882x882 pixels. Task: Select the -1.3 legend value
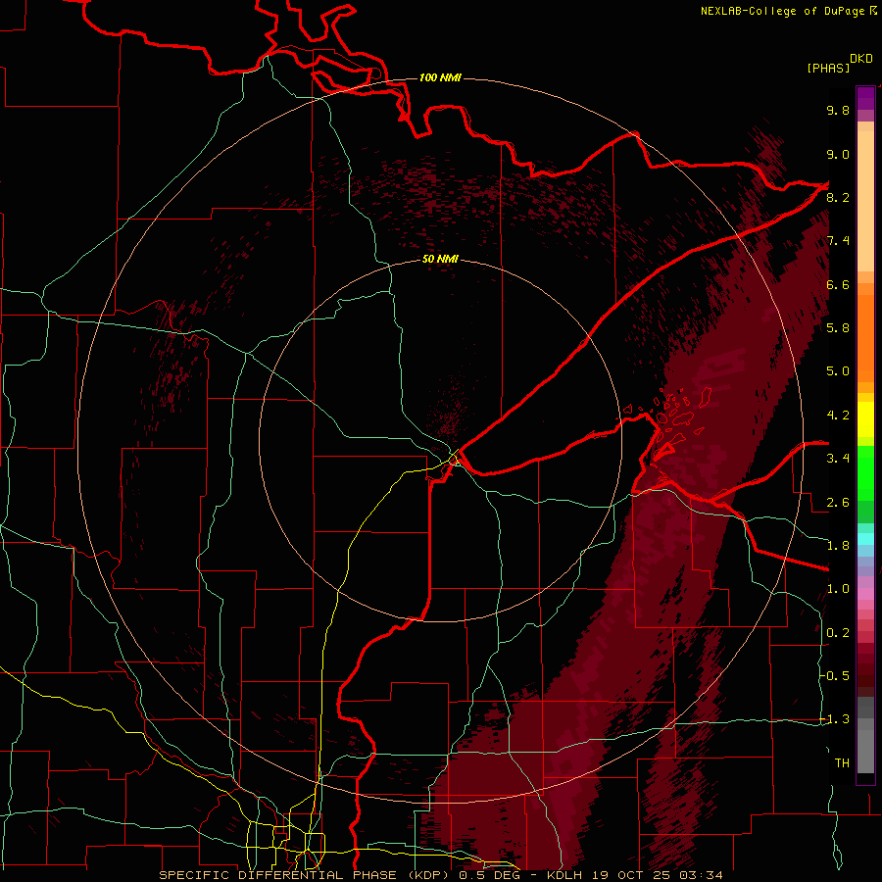[835, 719]
